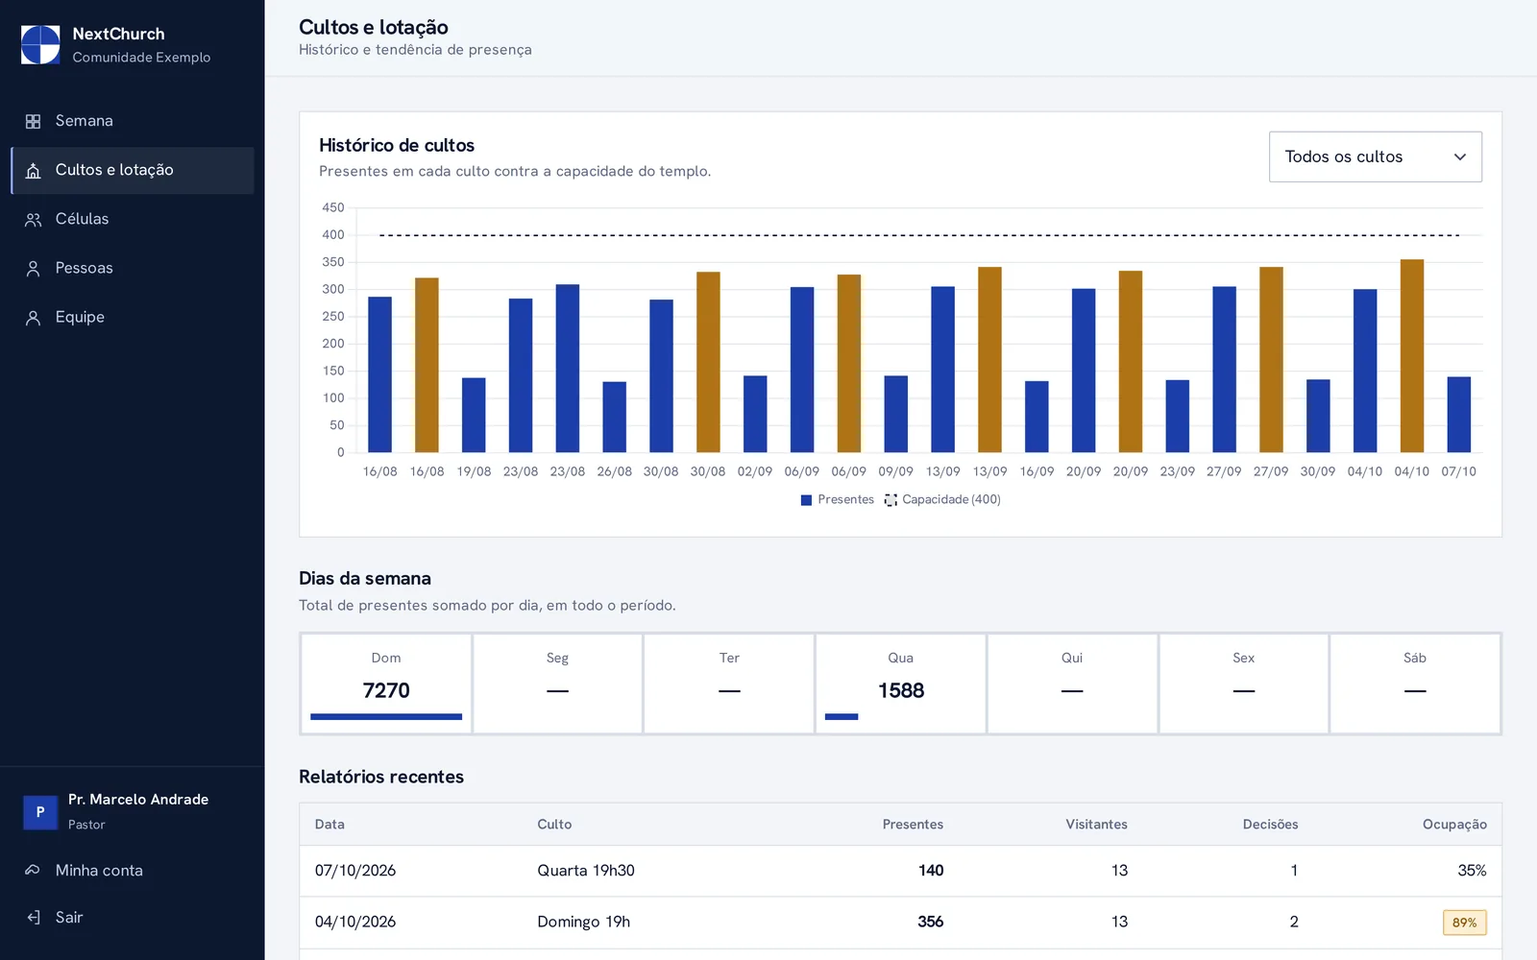This screenshot has height=960, width=1537.
Task: Click the Data column header
Action: tap(329, 825)
